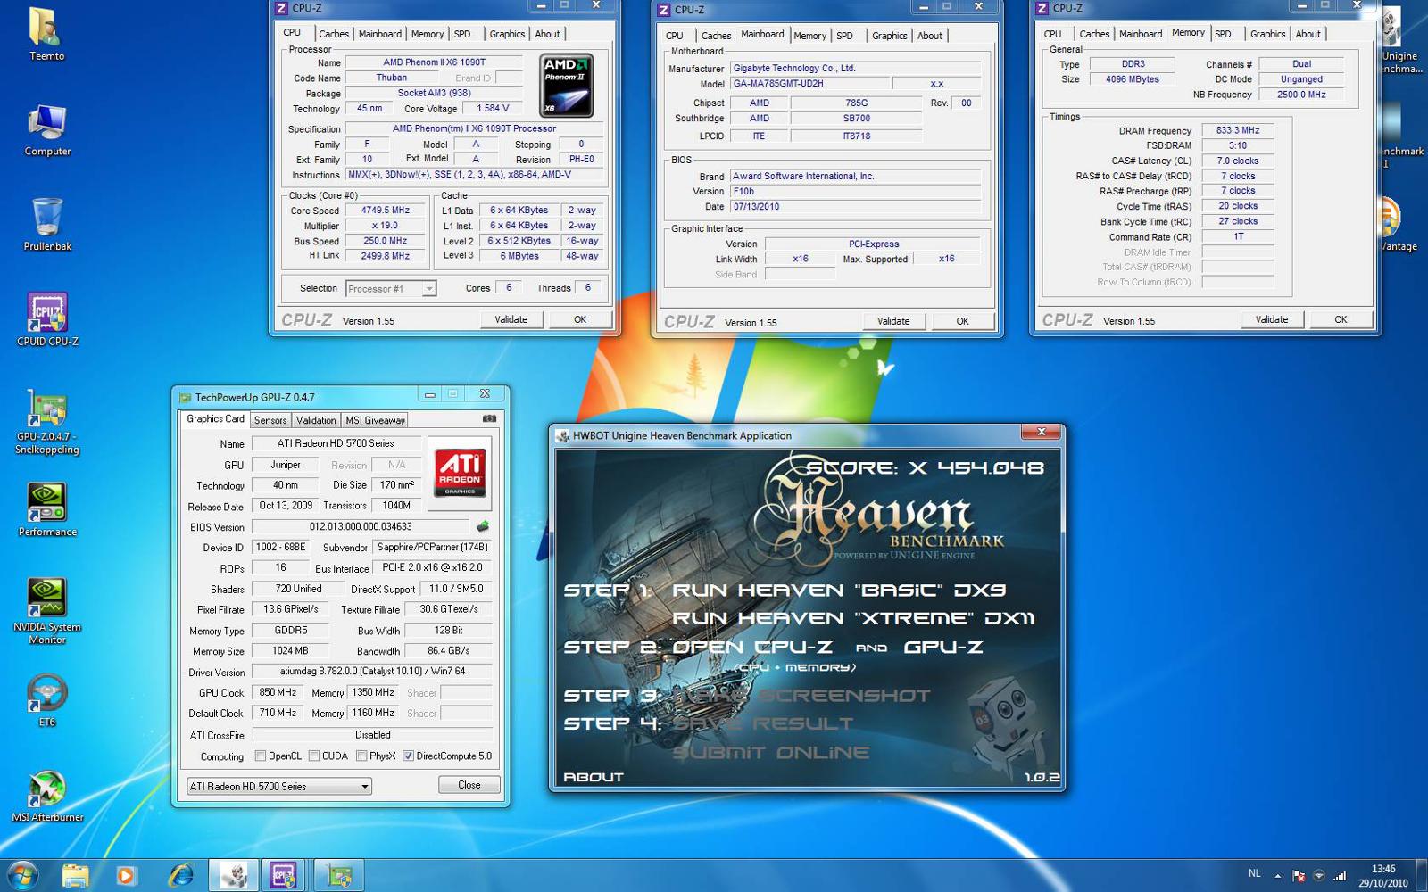Open SPD tab in first CPU-Z window

click(x=462, y=34)
